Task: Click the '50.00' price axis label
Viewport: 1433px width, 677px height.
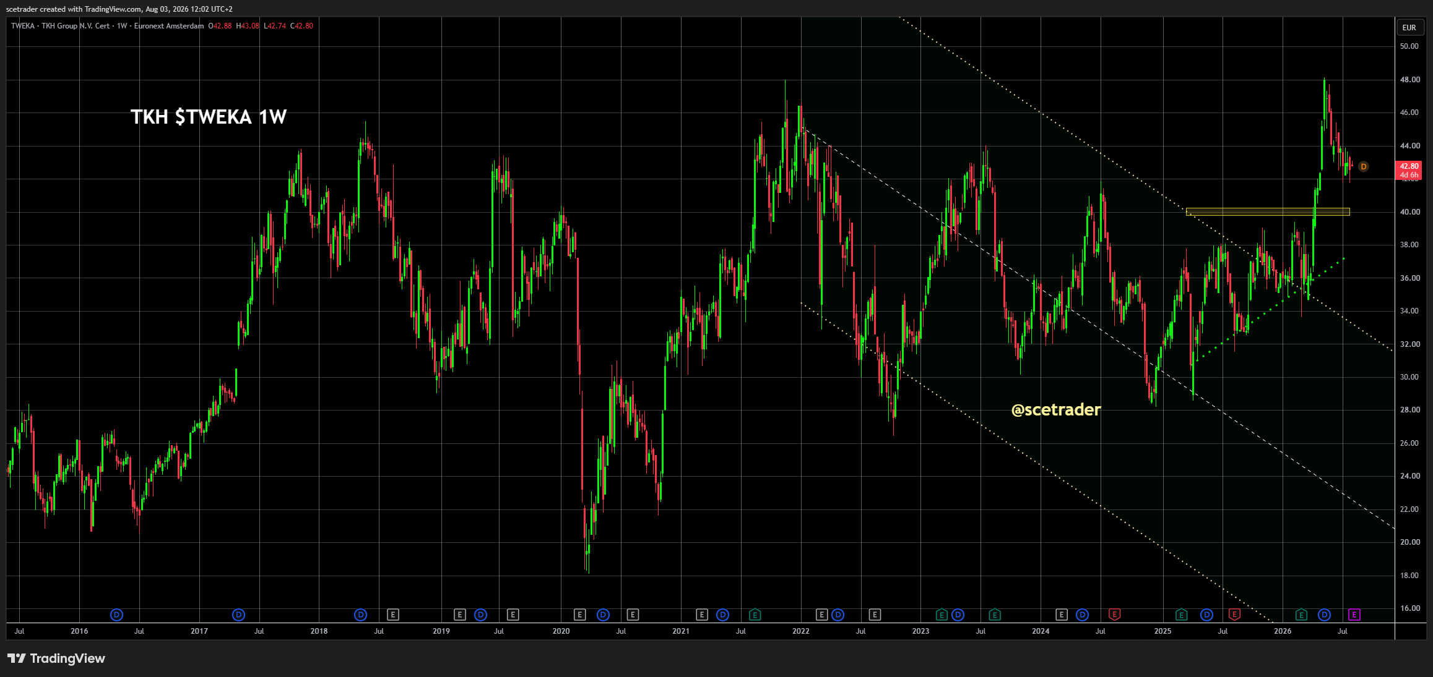Action: (1409, 46)
